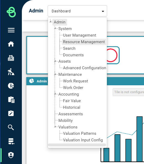Open the Admin shield user icon
This screenshot has width=144, height=164.
(11, 155)
